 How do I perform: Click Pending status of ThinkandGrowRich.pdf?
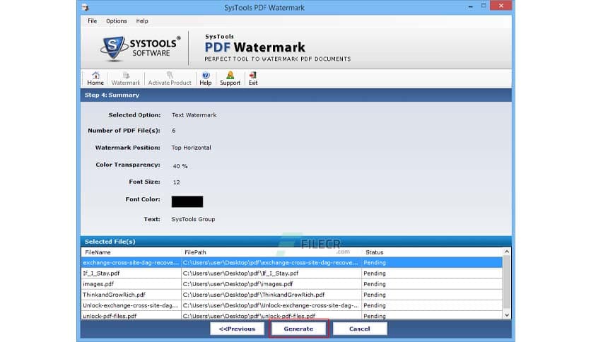[375, 295]
